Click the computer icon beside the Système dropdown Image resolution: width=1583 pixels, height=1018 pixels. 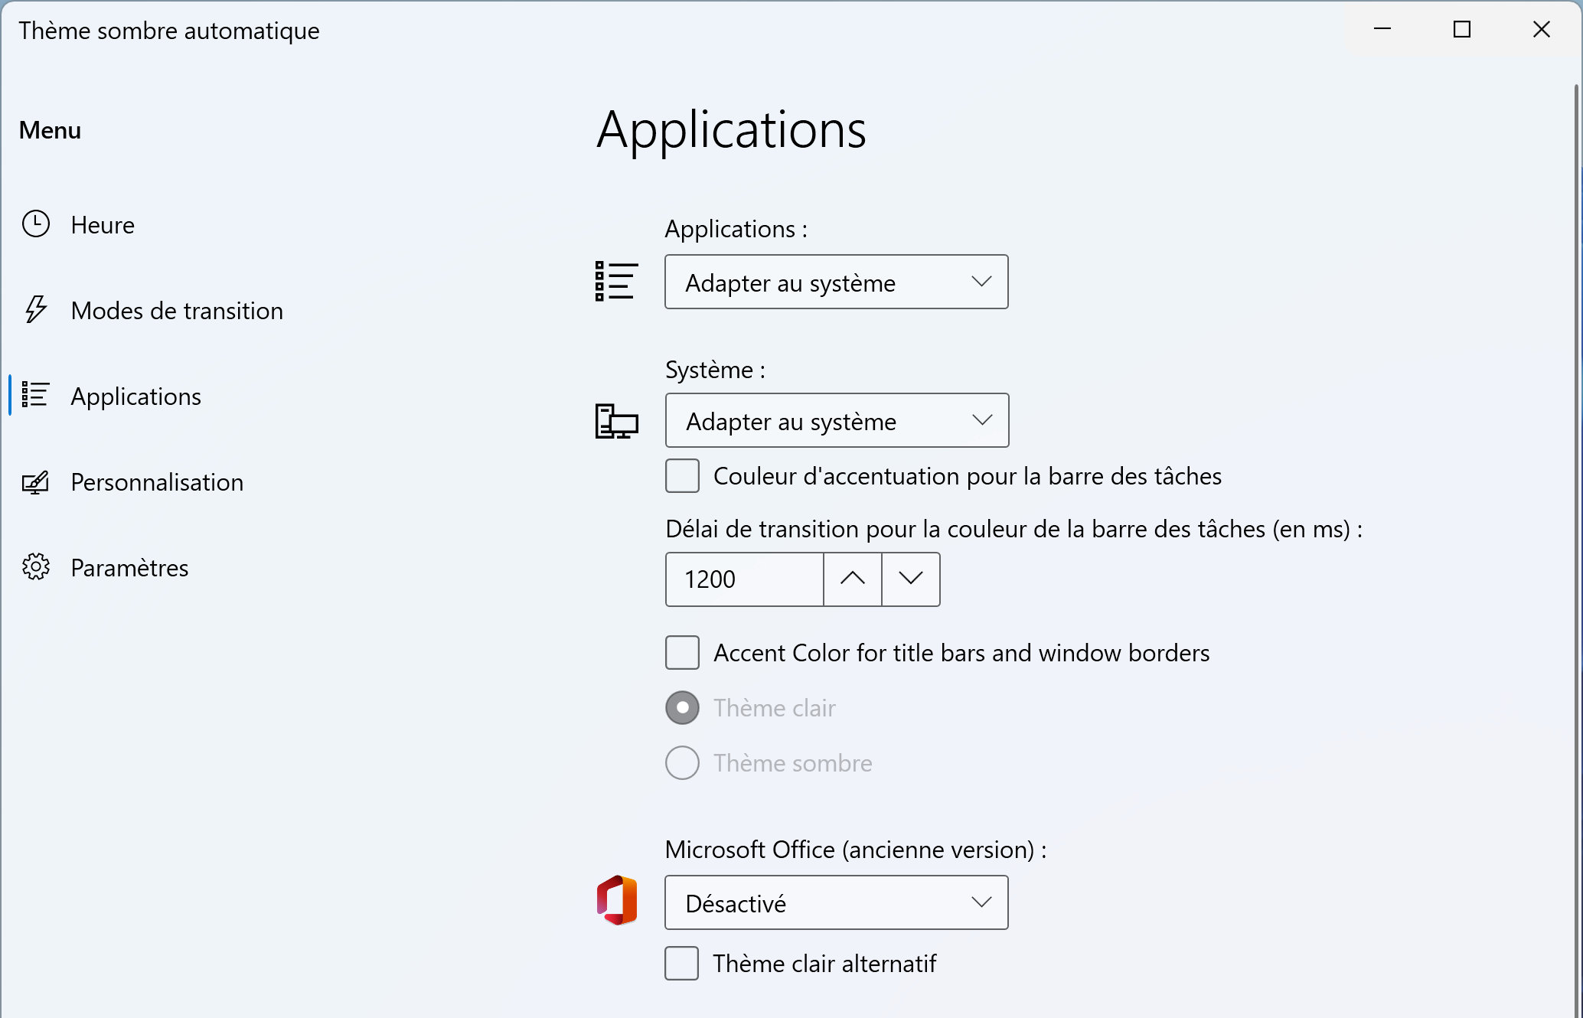(617, 421)
